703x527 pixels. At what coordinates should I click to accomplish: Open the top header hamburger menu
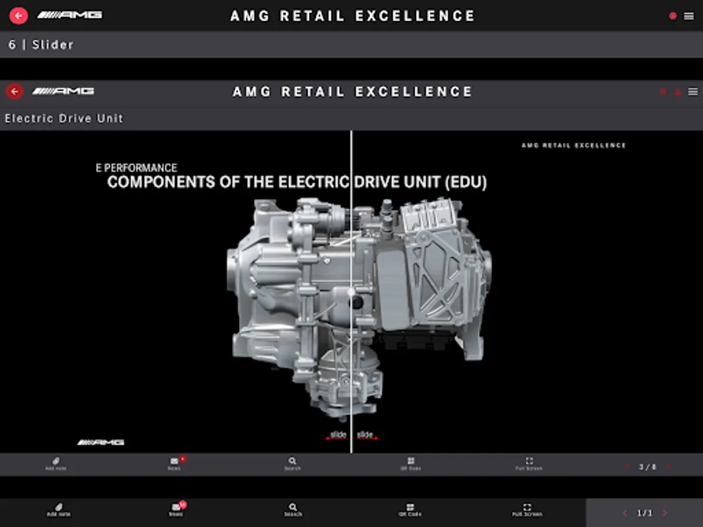tap(689, 16)
